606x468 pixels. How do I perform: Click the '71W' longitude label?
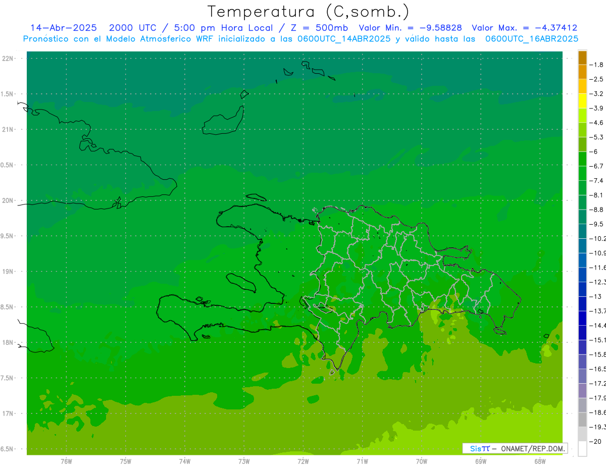pos(362,461)
